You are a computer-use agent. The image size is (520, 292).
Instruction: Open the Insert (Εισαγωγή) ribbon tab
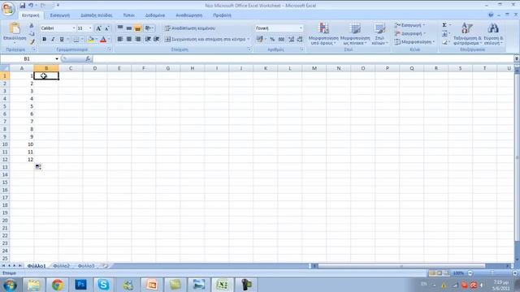click(x=59, y=15)
